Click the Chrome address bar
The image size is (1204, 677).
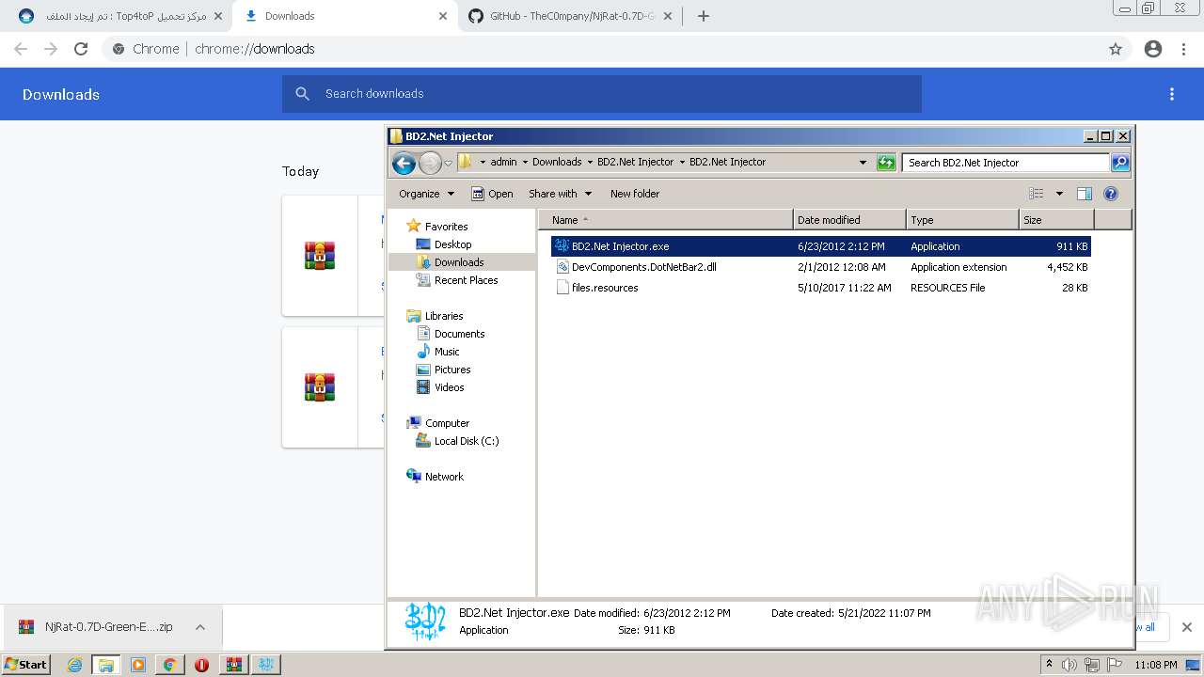click(602, 49)
